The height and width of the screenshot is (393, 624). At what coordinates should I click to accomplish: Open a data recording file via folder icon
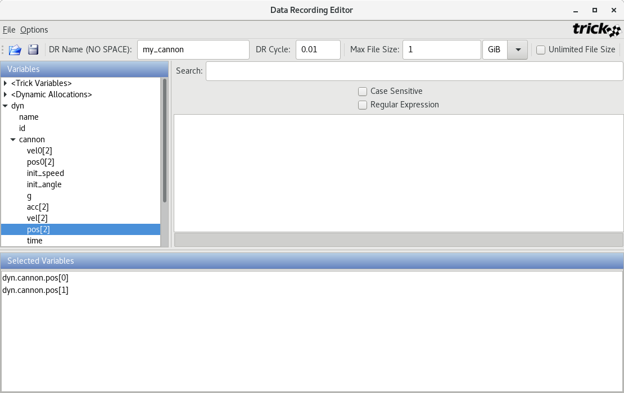(x=15, y=50)
